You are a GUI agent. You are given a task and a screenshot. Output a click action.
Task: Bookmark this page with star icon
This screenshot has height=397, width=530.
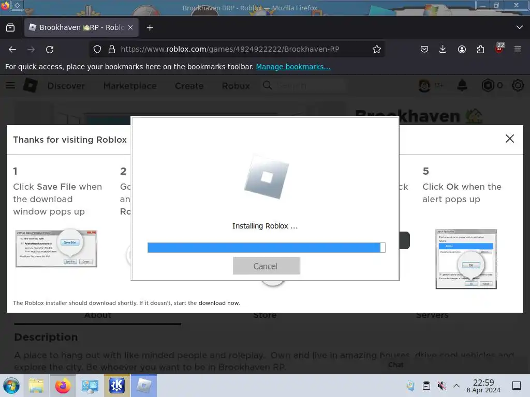(377, 49)
